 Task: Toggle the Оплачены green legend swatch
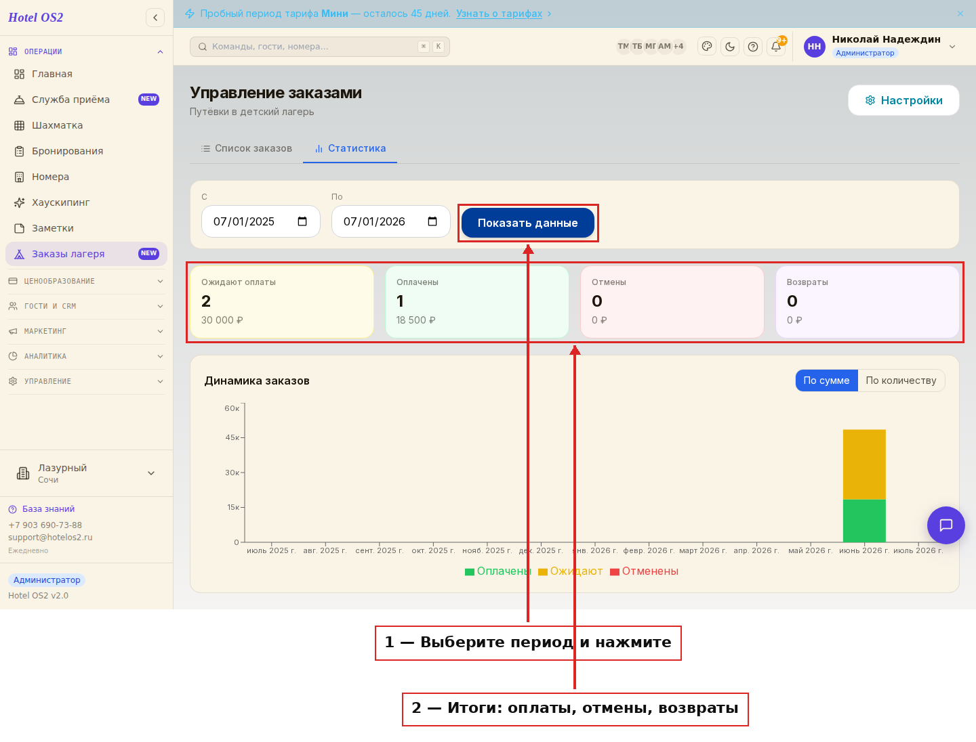click(x=470, y=572)
